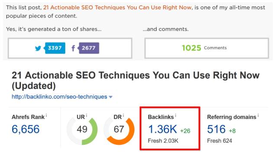Click the UR info icon
Viewport: 277px width, 156px height.
click(87, 115)
